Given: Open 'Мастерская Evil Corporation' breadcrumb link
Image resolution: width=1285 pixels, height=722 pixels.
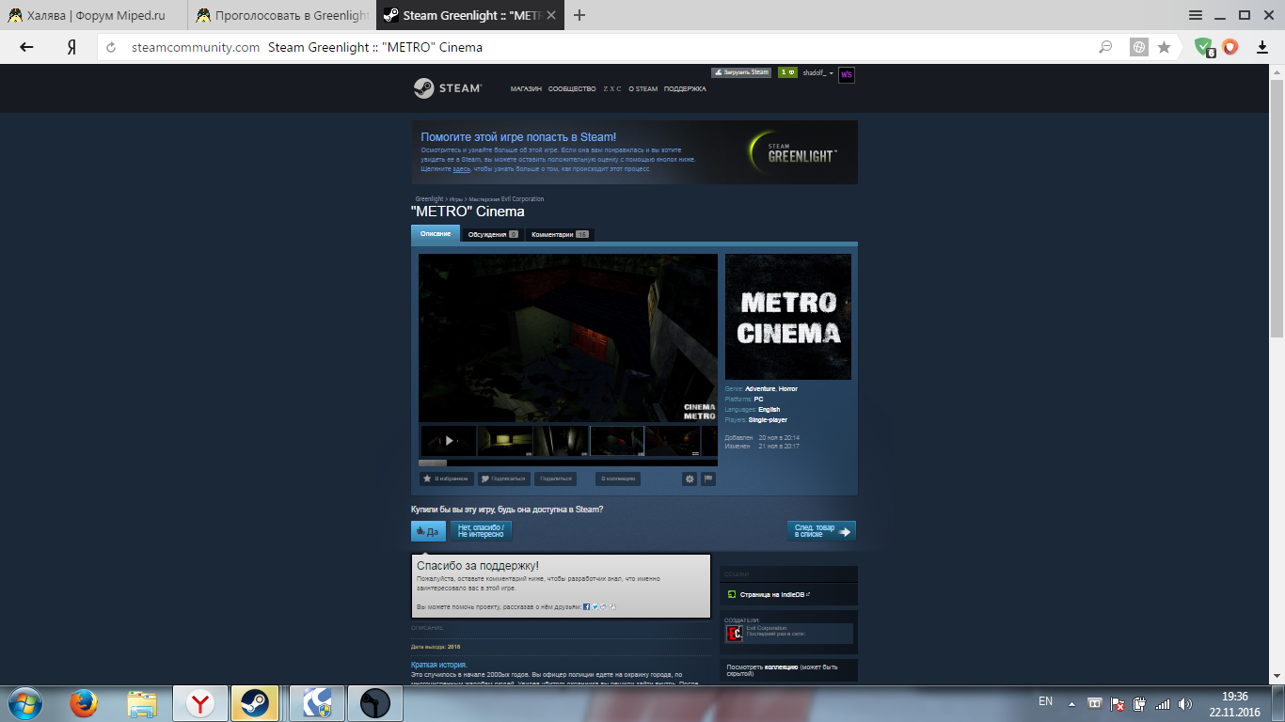Looking at the screenshot, I should tap(506, 199).
